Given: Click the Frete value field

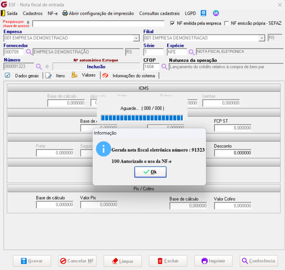Looking at the screenshot, I should click(x=55, y=153).
